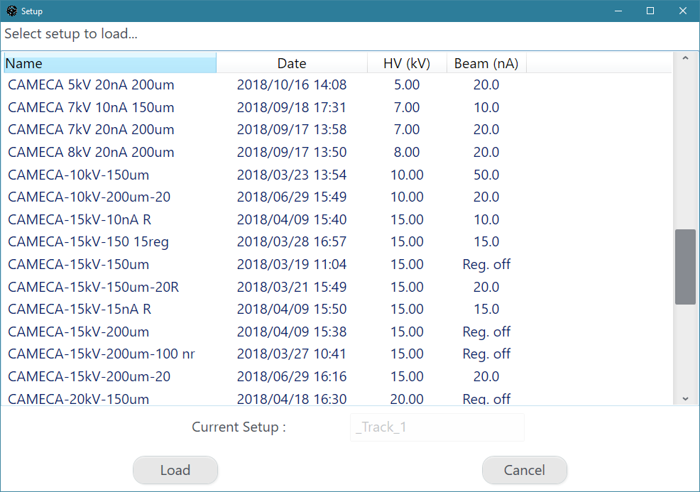Image resolution: width=700 pixels, height=492 pixels.
Task: Select the CAMECA-10kV-150um entry
Action: click(79, 175)
